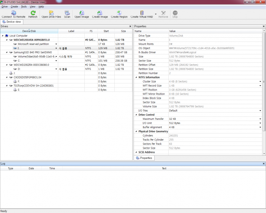The height and width of the screenshot is (213, 266).
Task: Open I/O Tries value dropdown
Action: tap(260, 111)
